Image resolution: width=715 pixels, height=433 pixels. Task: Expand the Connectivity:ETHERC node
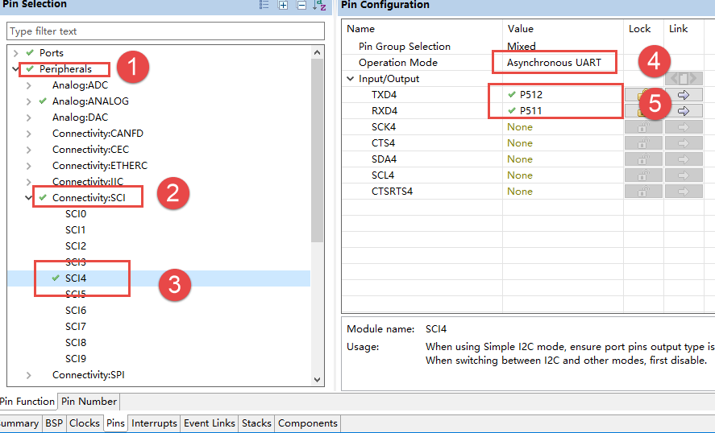(x=29, y=166)
